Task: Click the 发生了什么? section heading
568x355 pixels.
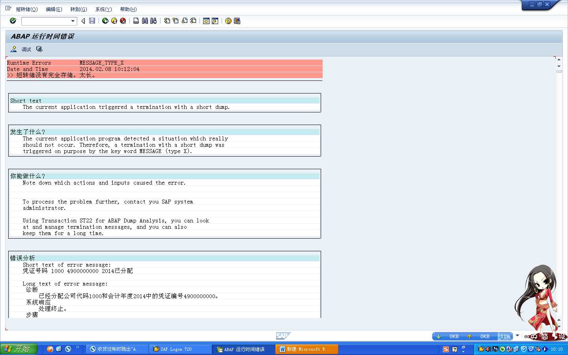Action: 28,132
